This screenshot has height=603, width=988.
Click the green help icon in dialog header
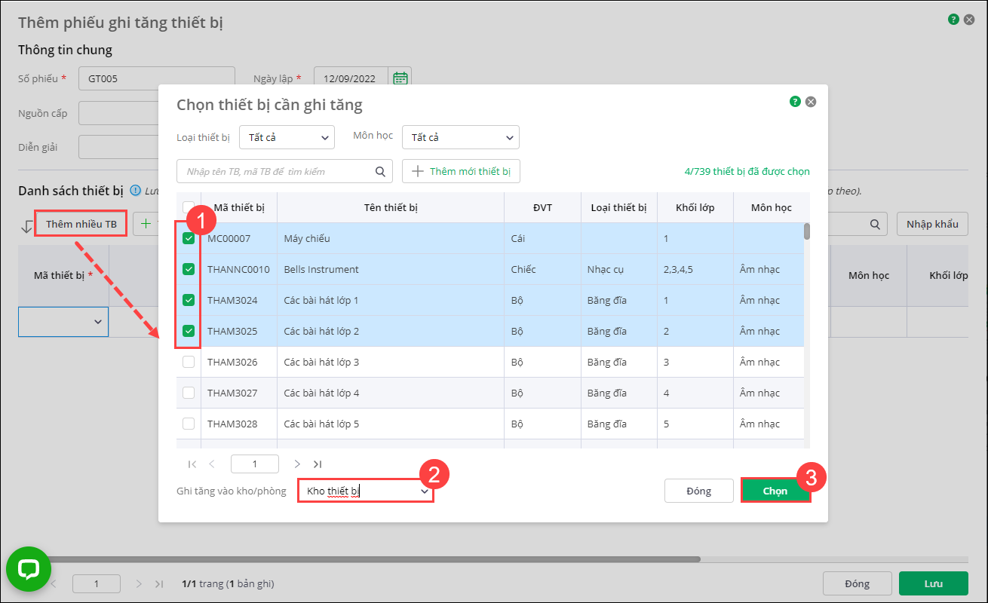(x=795, y=102)
